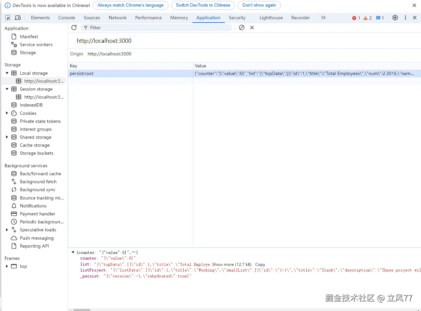
Task: Open Background sync
Action: [37, 190]
